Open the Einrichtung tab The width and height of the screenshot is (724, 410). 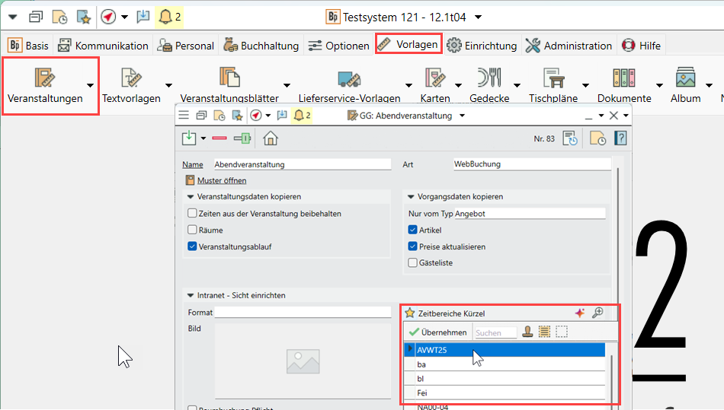[x=482, y=46]
